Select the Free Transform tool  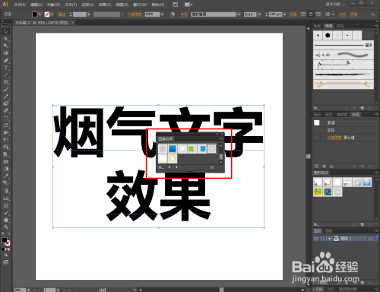pyautogui.click(x=6, y=140)
